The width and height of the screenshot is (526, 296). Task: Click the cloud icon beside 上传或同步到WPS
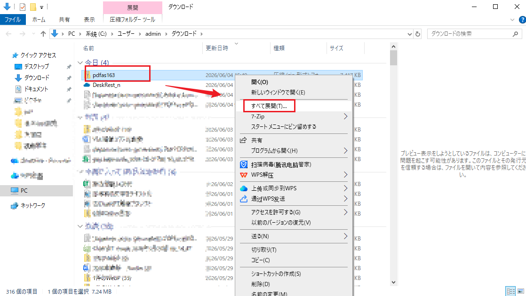click(x=244, y=188)
